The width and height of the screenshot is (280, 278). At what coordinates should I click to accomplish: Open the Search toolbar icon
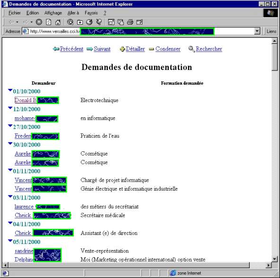pos(70,22)
